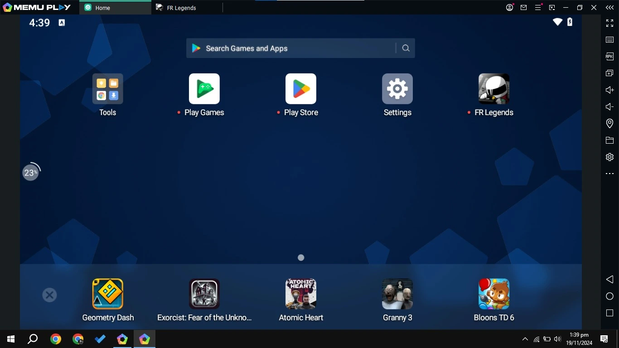
Task: Click the Wi-Fi status icon
Action: (x=558, y=22)
